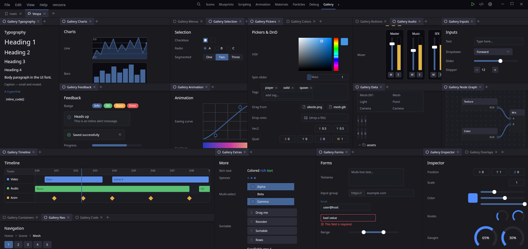Click the Type here text field

498,41
